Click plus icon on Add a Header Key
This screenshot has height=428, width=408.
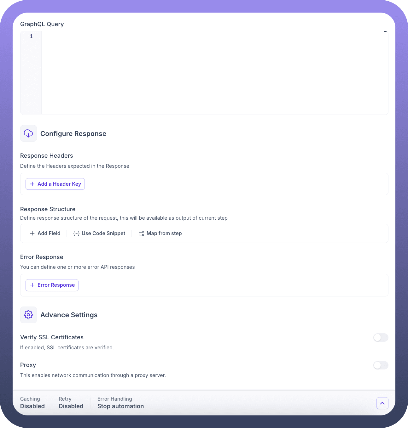pyautogui.click(x=32, y=184)
